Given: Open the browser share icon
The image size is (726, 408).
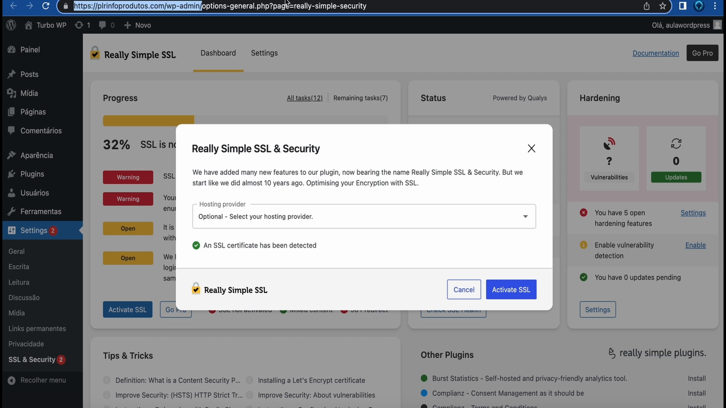Looking at the screenshot, I should 647,6.
